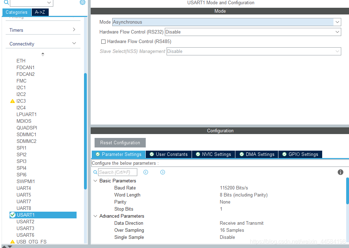Go to the previous search result arrow

(x=146, y=172)
